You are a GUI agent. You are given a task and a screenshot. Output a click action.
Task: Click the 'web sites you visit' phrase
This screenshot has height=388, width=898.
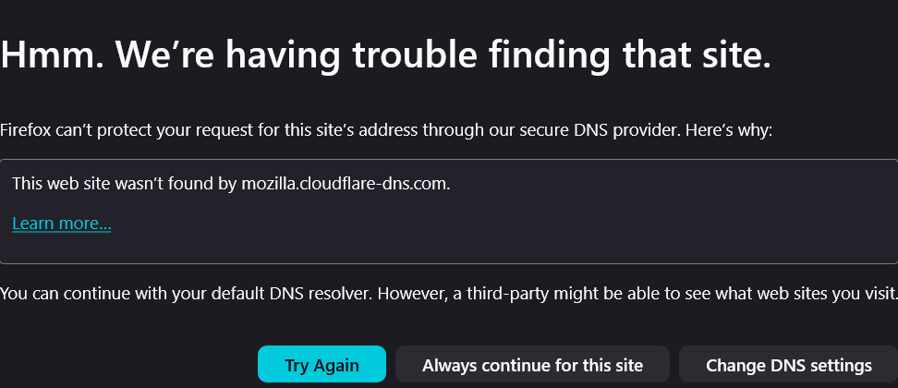[813, 295]
